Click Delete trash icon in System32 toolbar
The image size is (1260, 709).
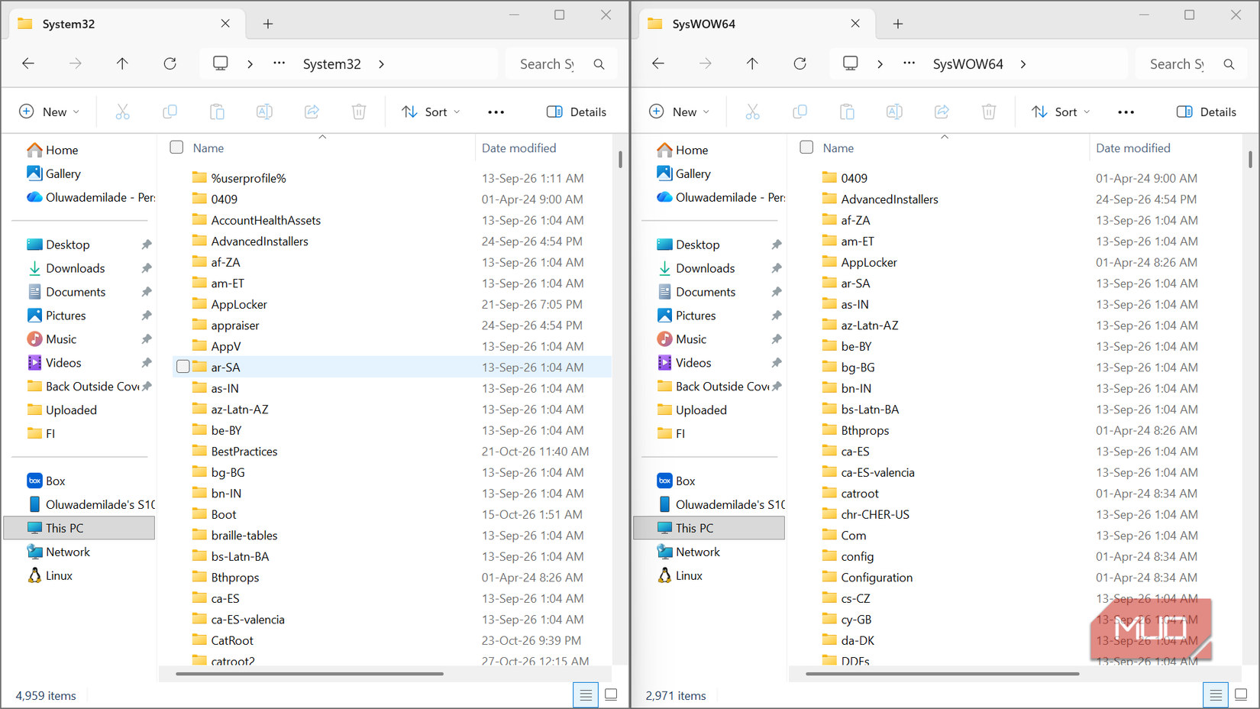pos(359,112)
